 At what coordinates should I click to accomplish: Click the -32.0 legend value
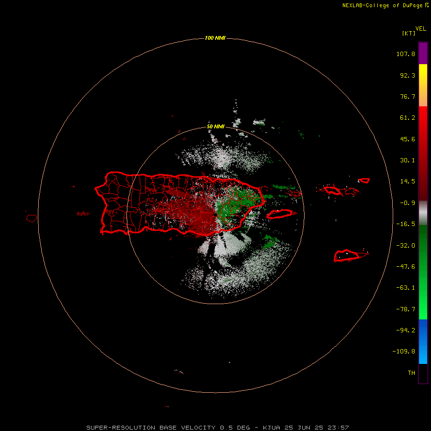coord(406,246)
